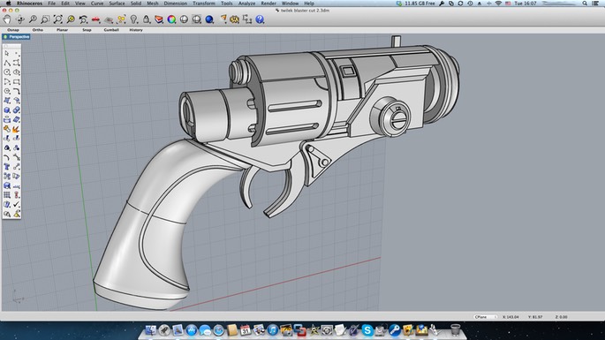605x340 pixels.
Task: Click the Undo View Change icon
Action: coord(83,19)
